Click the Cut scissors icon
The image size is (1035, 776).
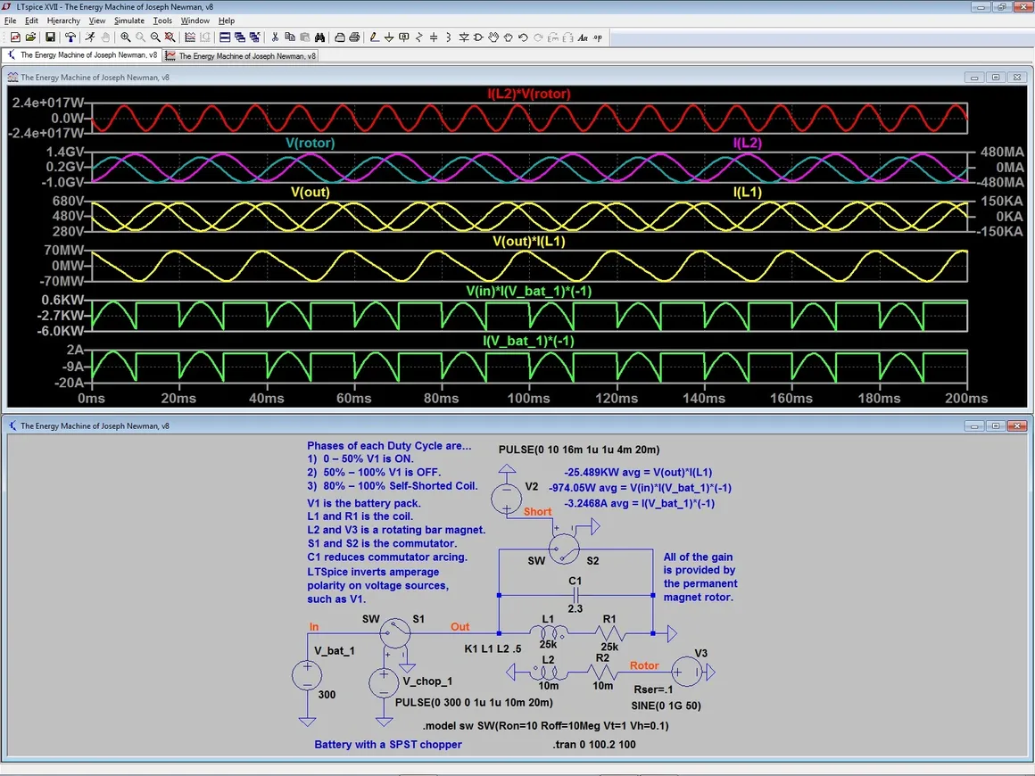(275, 37)
